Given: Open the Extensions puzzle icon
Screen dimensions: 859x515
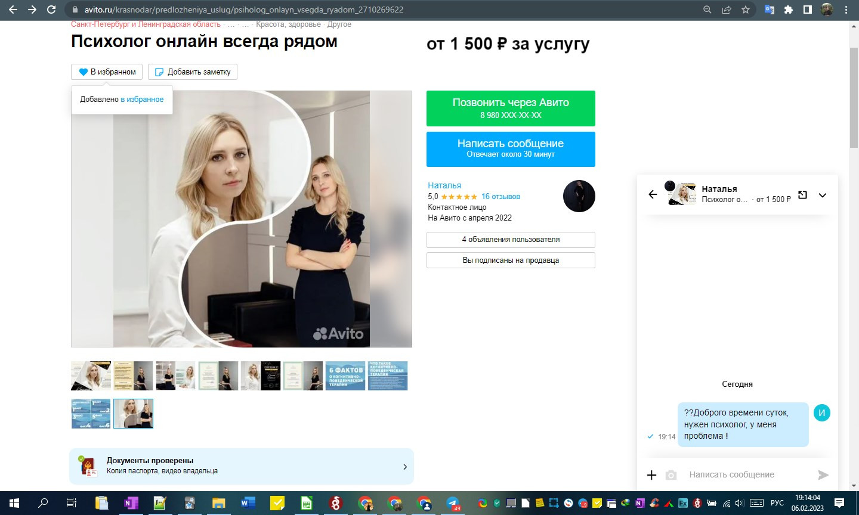Looking at the screenshot, I should coord(789,10).
